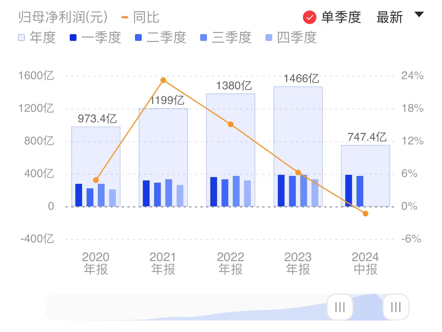Click the right range slider handle

(396, 307)
